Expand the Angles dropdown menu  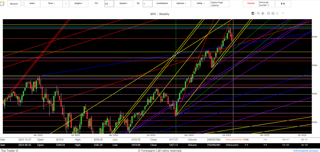(x=78, y=4)
